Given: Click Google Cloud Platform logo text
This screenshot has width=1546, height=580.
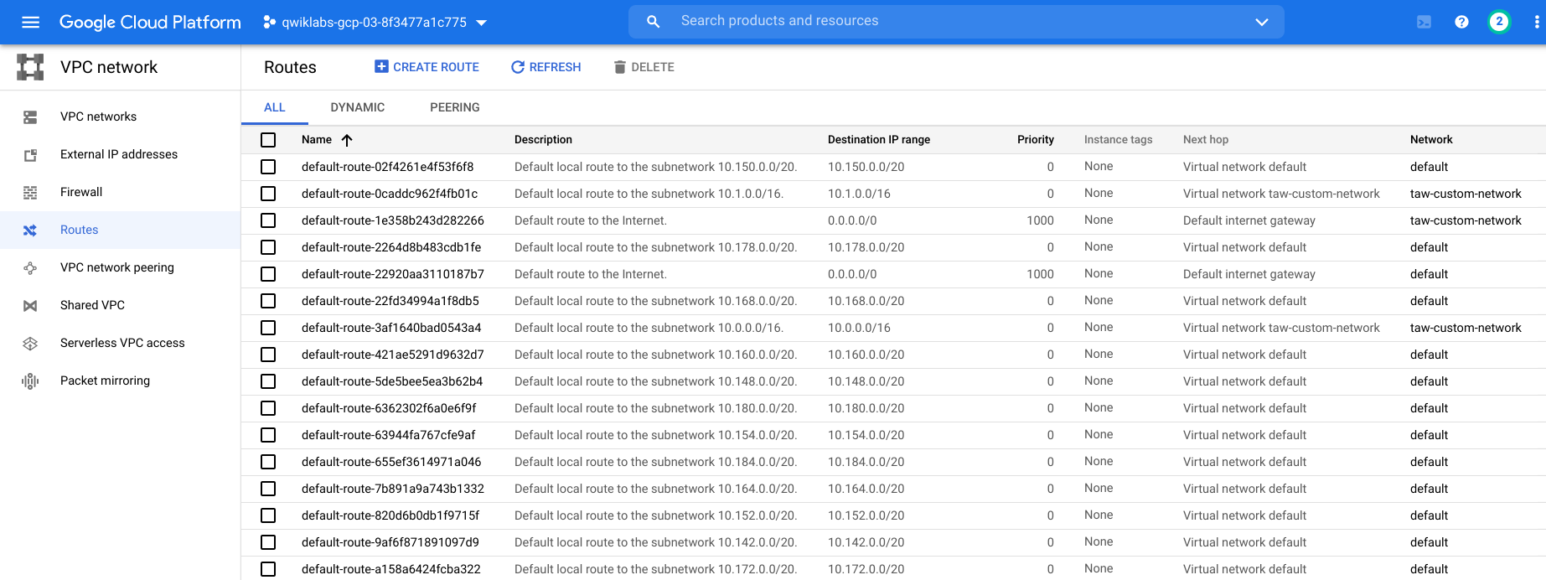Looking at the screenshot, I should [150, 23].
